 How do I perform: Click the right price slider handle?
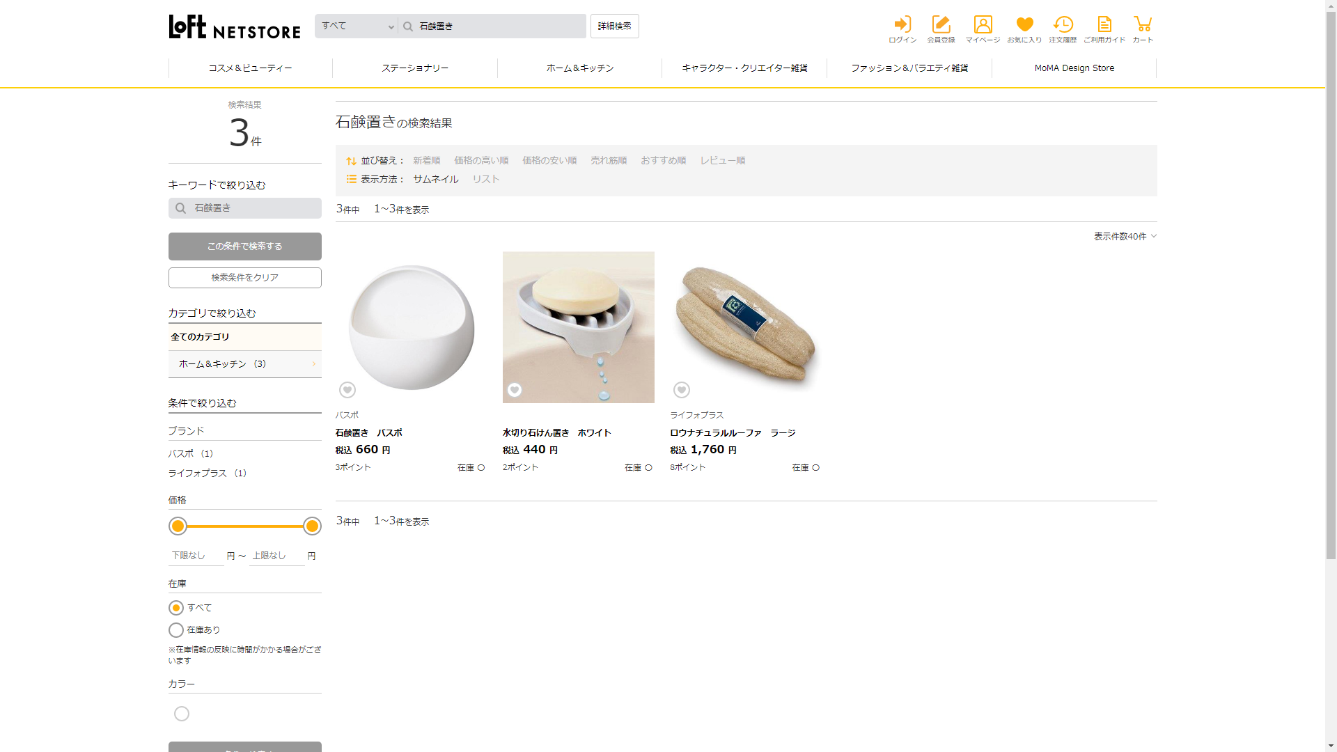click(x=312, y=526)
